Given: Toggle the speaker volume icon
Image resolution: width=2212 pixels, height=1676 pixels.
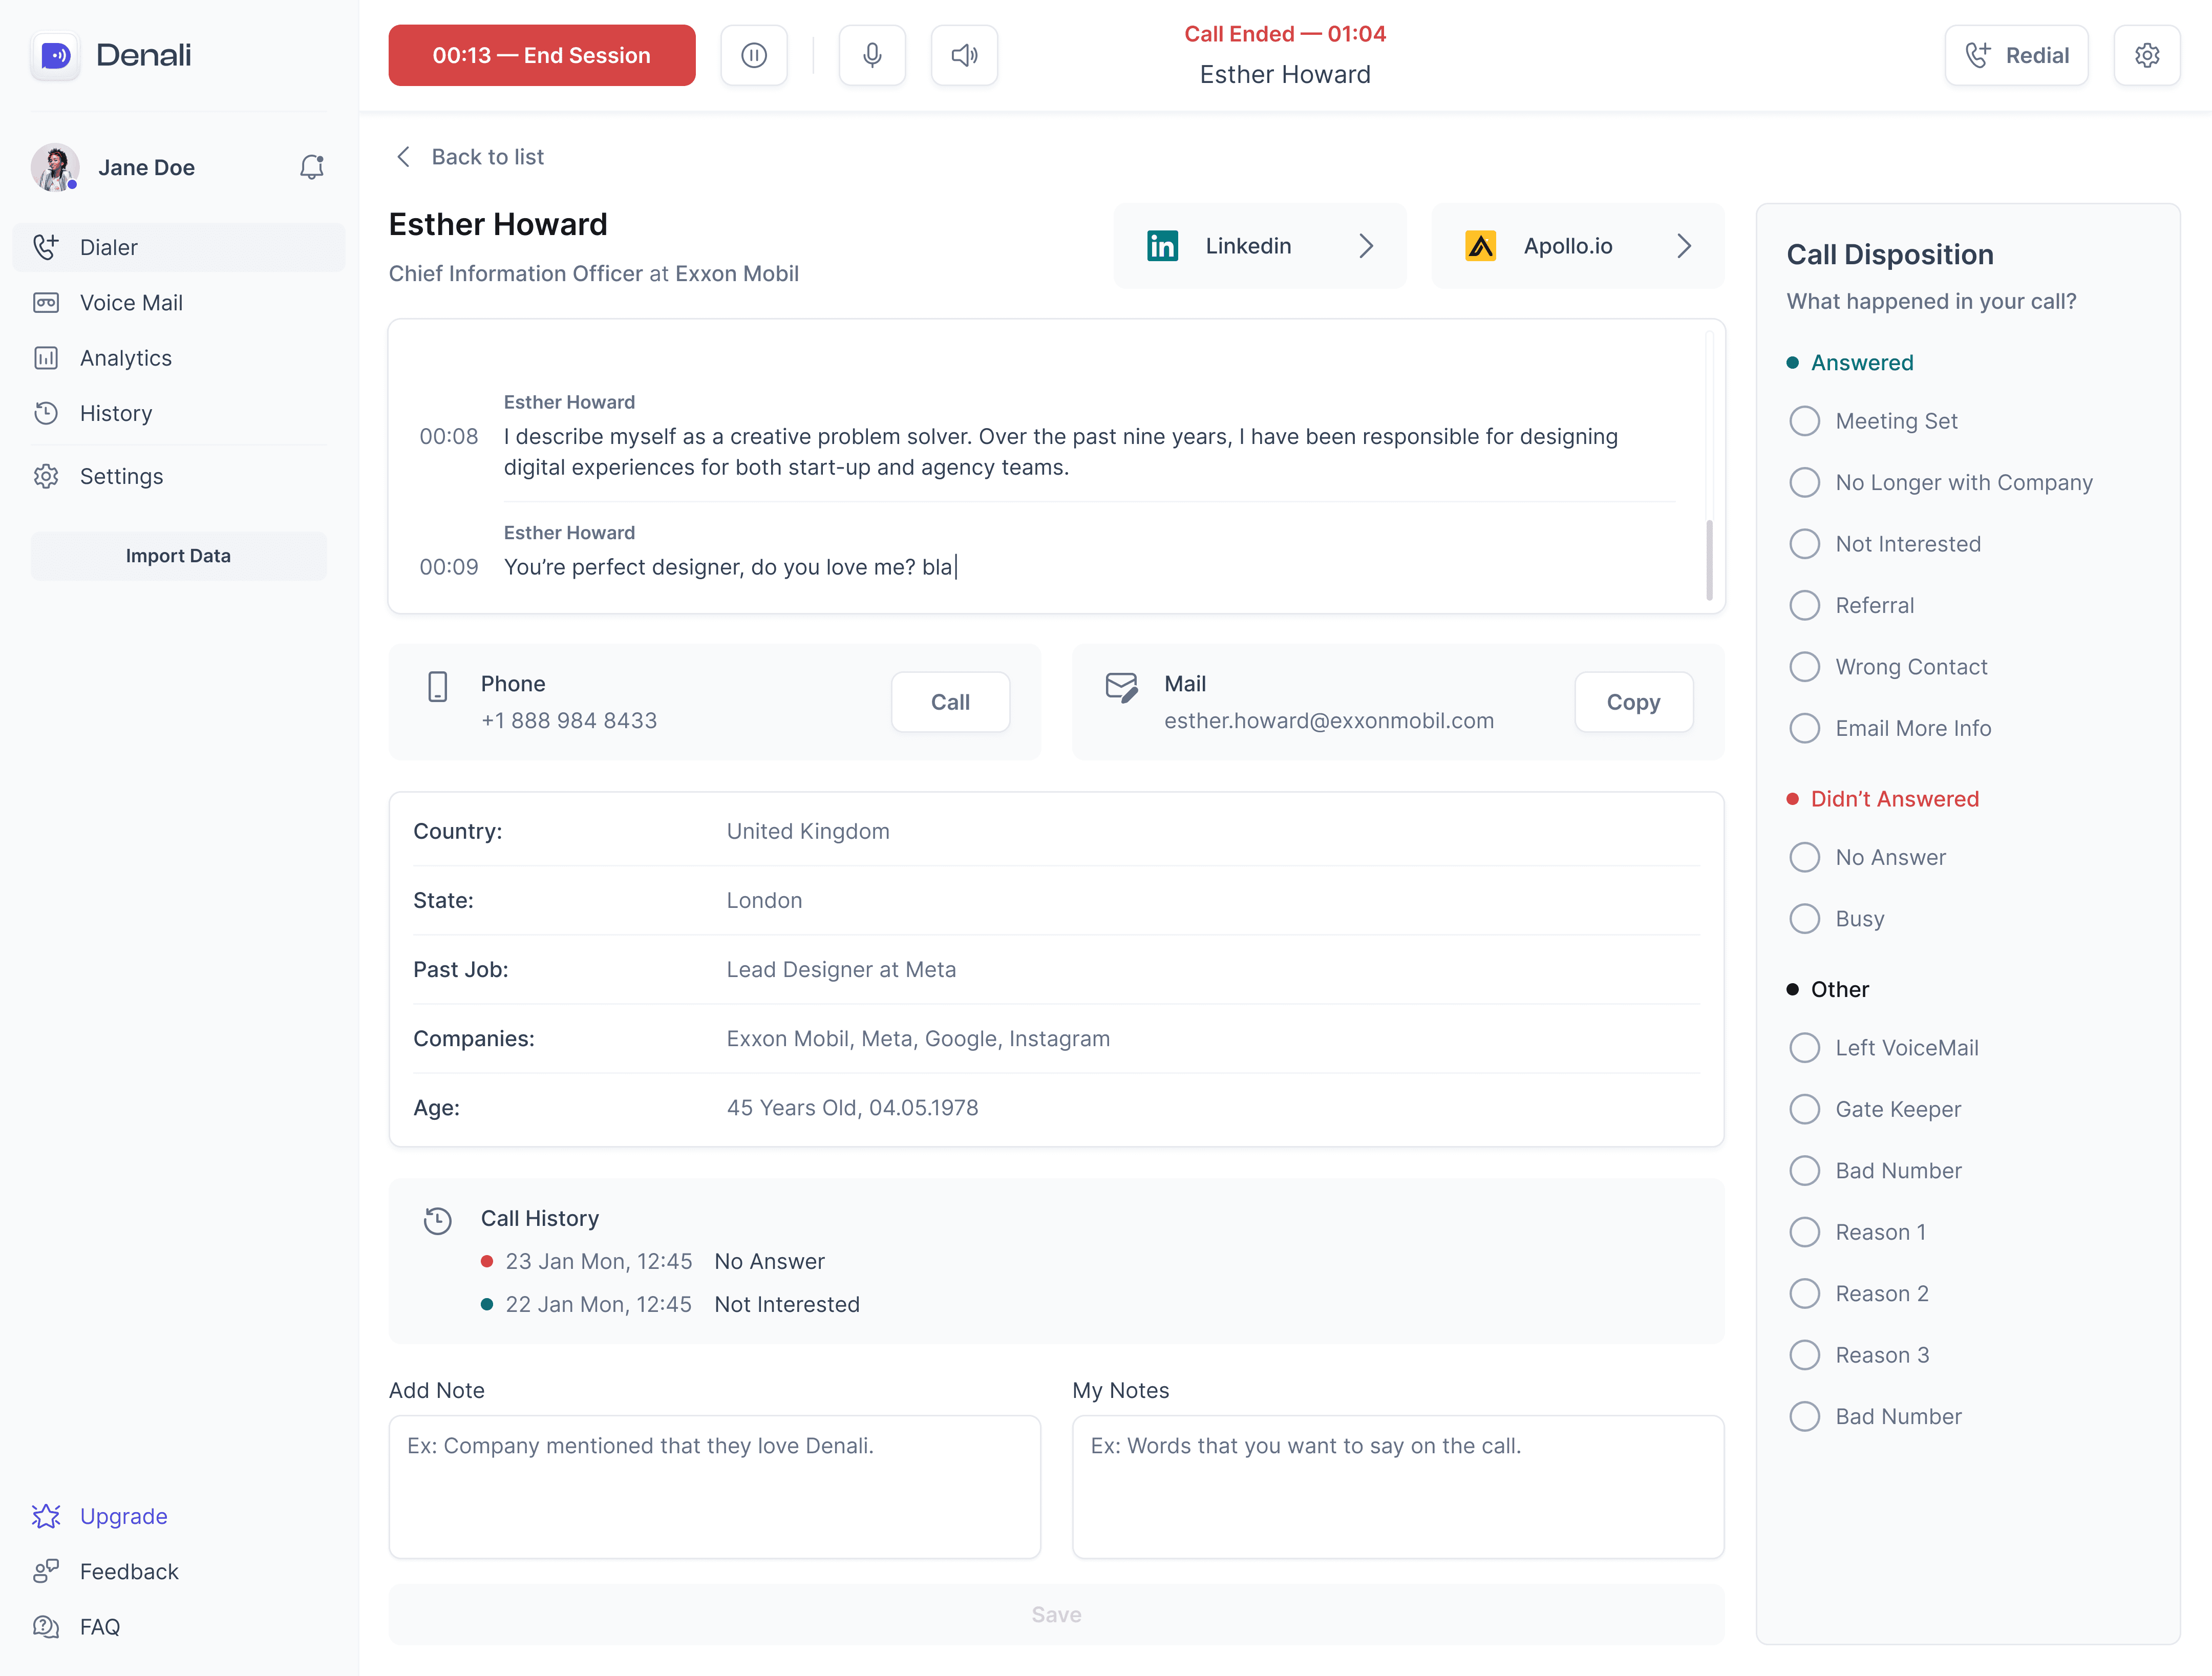Looking at the screenshot, I should 964,55.
